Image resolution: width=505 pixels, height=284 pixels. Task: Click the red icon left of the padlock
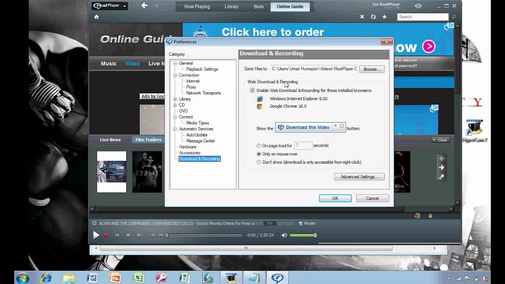[x=417, y=216]
